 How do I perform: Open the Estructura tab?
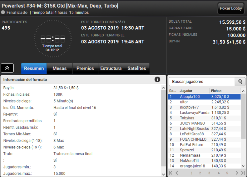click(111, 68)
